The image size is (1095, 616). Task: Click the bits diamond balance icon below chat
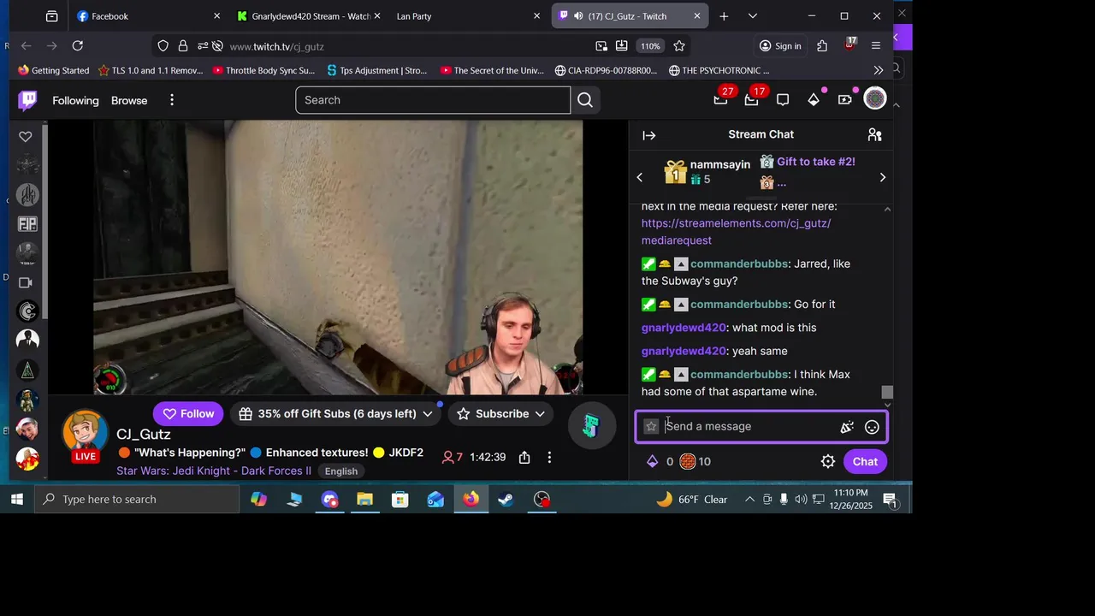[653, 462]
